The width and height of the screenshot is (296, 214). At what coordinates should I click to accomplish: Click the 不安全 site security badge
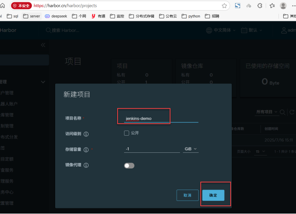pos(21,6)
